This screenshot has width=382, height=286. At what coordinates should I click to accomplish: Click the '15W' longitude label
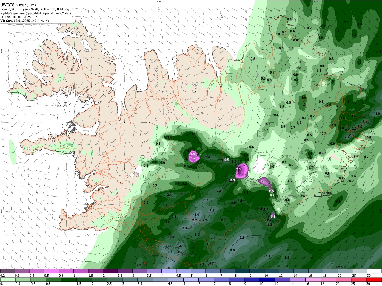pyautogui.click(x=316, y=1)
